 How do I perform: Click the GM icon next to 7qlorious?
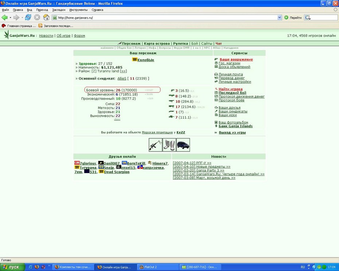pos(77,163)
